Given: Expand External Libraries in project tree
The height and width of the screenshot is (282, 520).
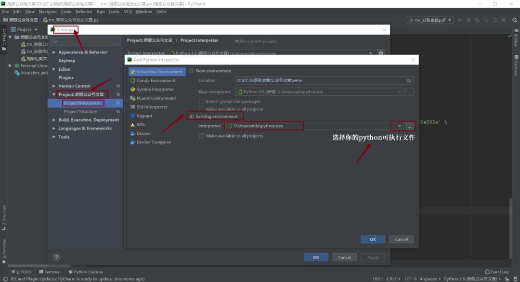Looking at the screenshot, I should point(10,66).
